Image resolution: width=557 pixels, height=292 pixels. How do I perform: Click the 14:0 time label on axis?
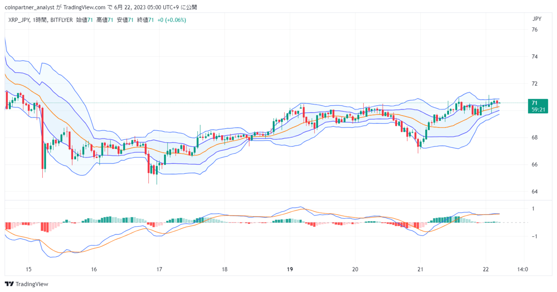[x=523, y=269]
